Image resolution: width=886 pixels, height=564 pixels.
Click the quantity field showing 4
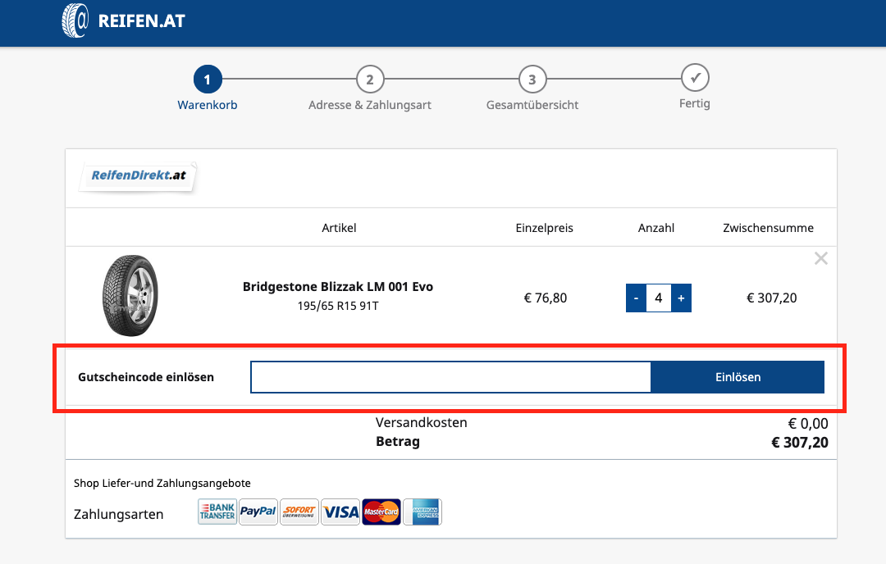(658, 298)
